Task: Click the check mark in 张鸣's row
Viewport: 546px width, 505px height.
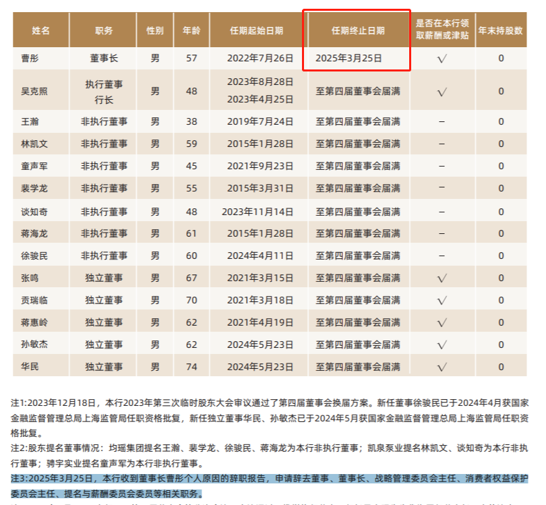Action: click(x=442, y=278)
